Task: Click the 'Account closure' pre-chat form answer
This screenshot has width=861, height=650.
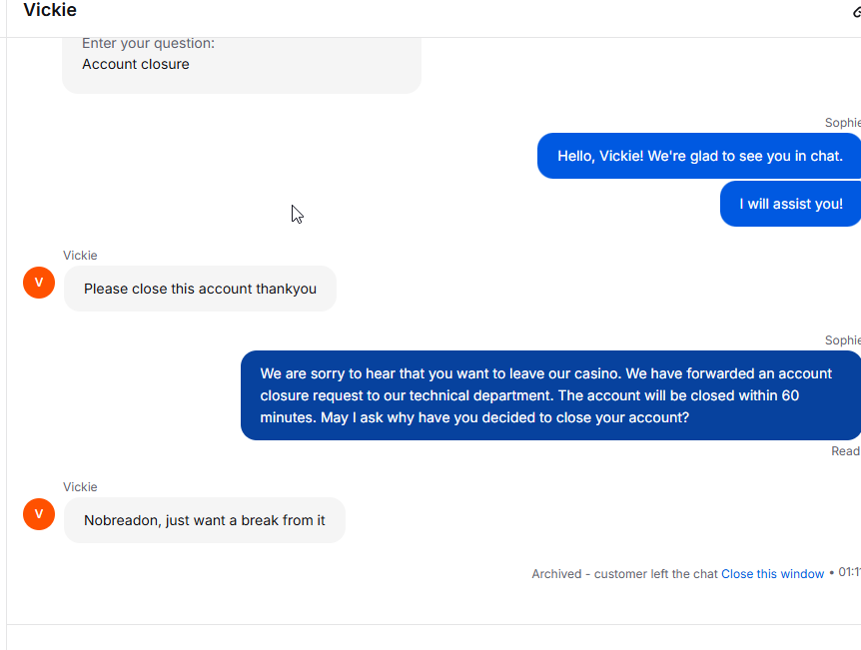Action: pyautogui.click(x=136, y=64)
